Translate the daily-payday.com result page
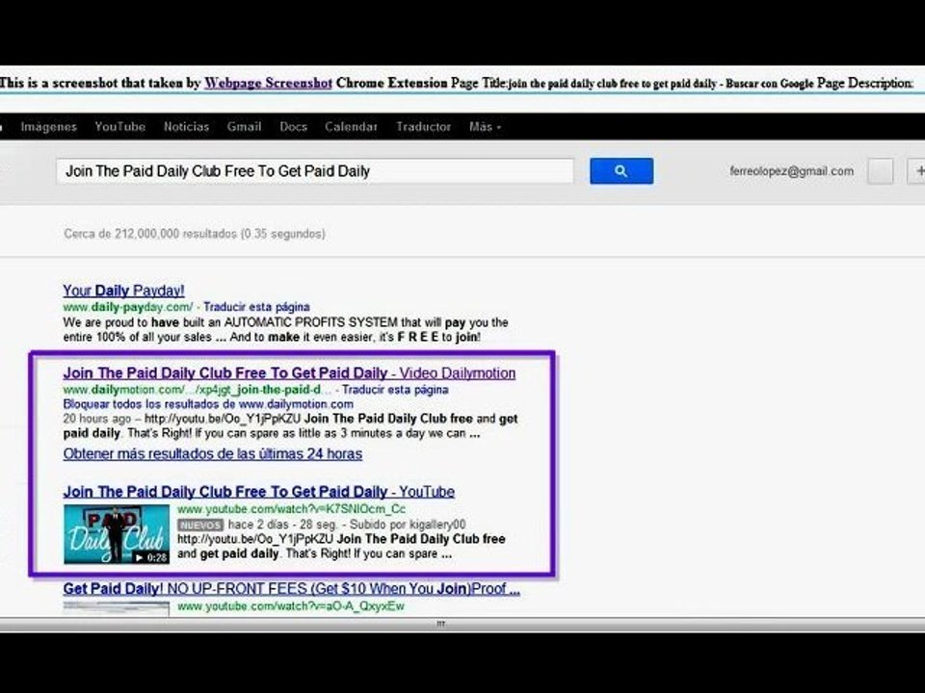The image size is (925, 693). pos(256,307)
